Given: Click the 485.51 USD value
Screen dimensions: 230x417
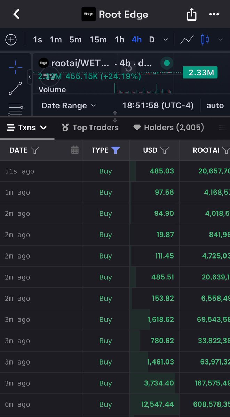Looking at the screenshot, I should [162, 277].
